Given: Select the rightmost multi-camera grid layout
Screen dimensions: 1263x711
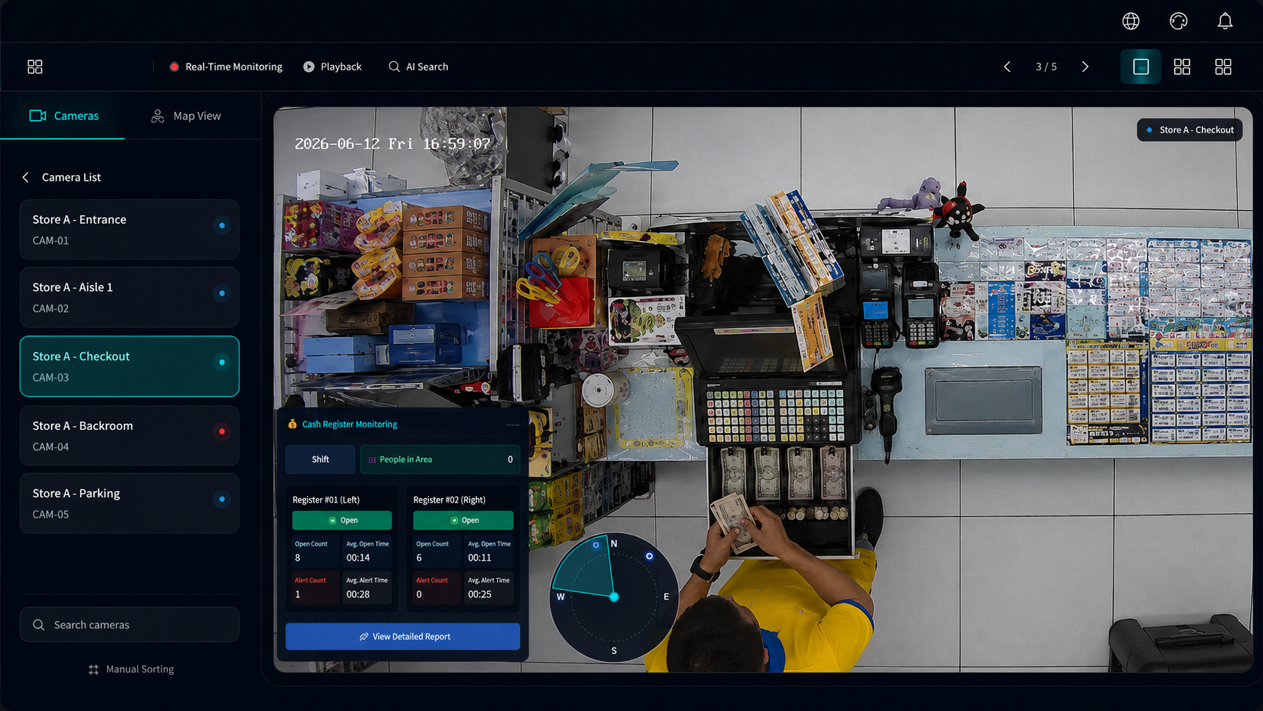Looking at the screenshot, I should click(1223, 66).
